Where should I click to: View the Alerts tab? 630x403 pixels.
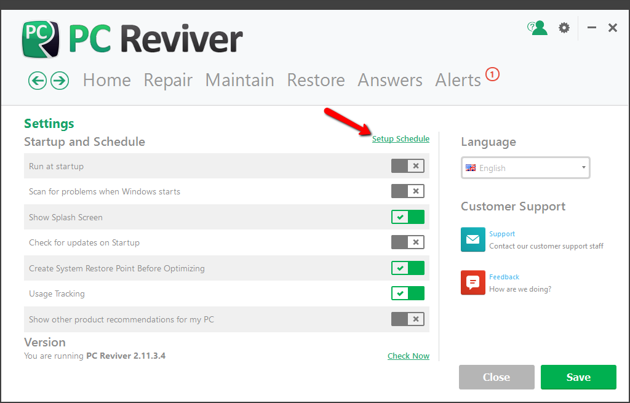[458, 80]
